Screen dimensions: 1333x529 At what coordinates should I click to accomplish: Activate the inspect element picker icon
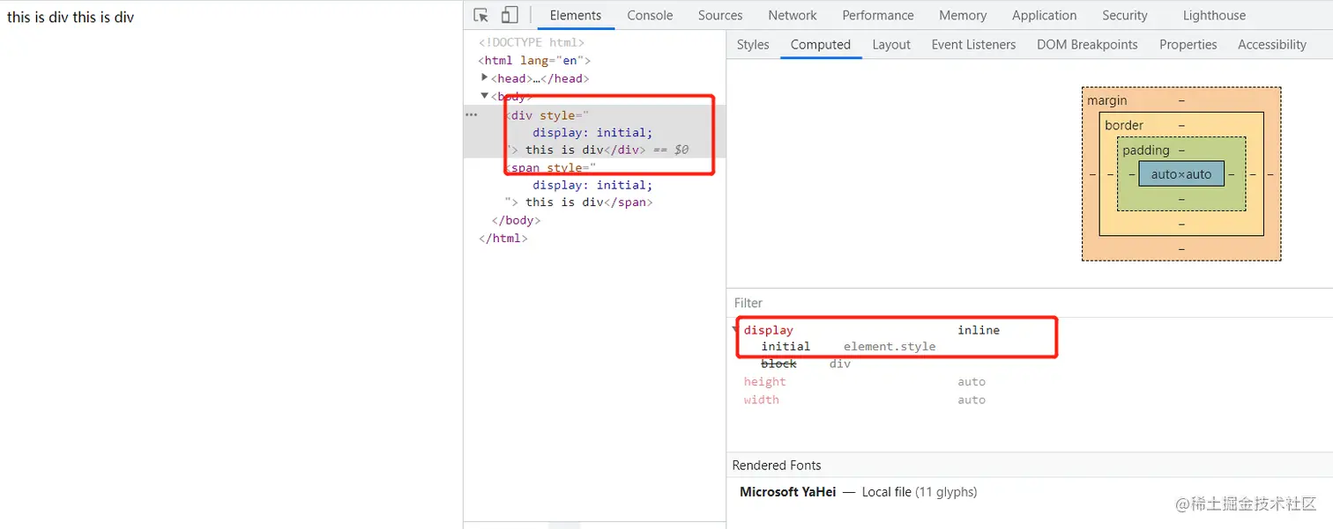(480, 15)
